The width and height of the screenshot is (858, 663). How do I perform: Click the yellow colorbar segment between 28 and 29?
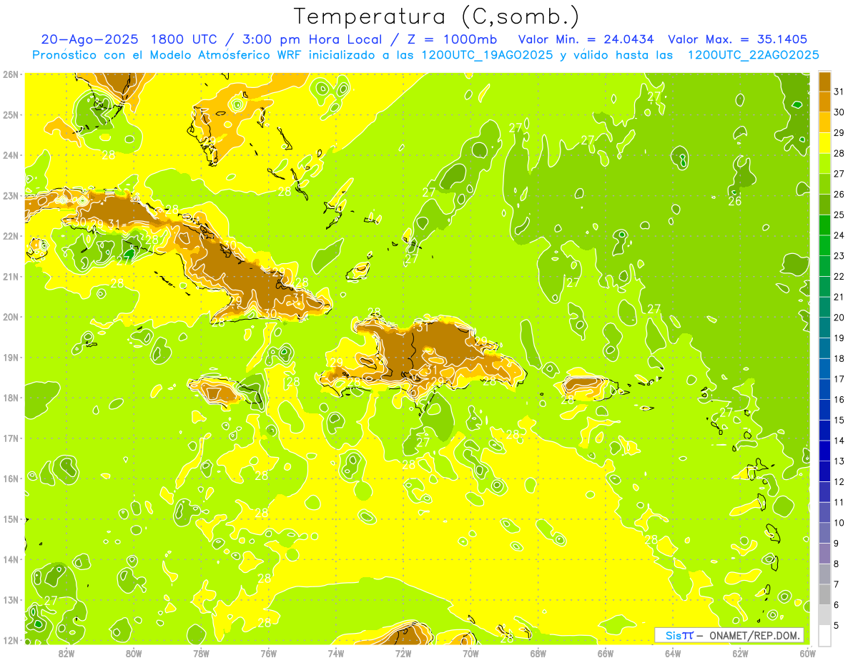tap(824, 143)
